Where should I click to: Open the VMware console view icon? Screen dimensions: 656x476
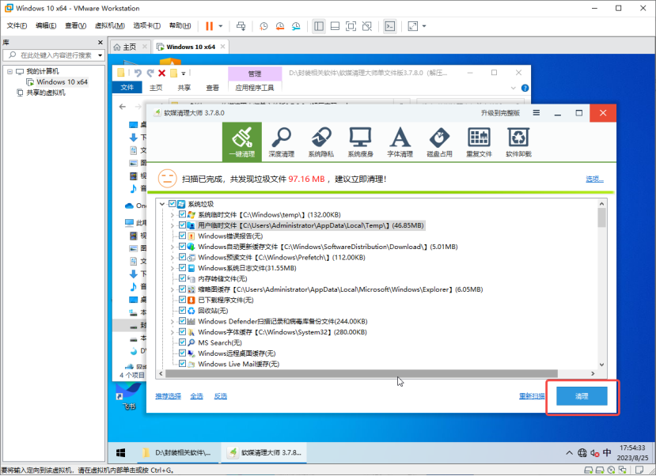click(390, 26)
